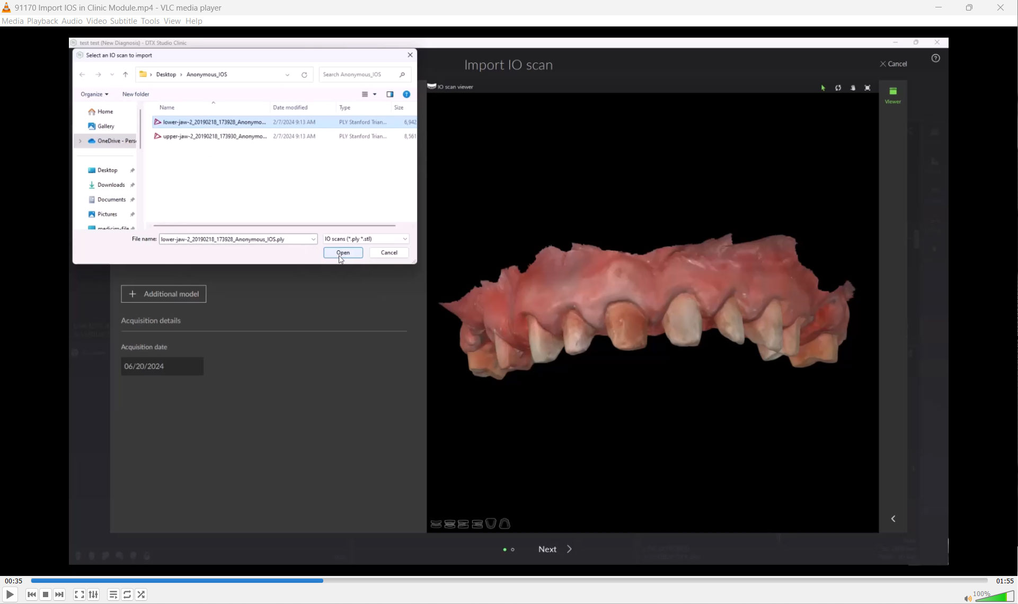Open the VLC Audio menu
The height and width of the screenshot is (604, 1018).
click(72, 21)
